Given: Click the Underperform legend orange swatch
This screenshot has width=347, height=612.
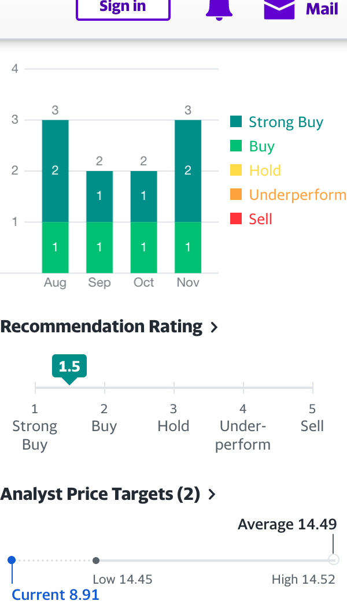Looking at the screenshot, I should coord(236,195).
